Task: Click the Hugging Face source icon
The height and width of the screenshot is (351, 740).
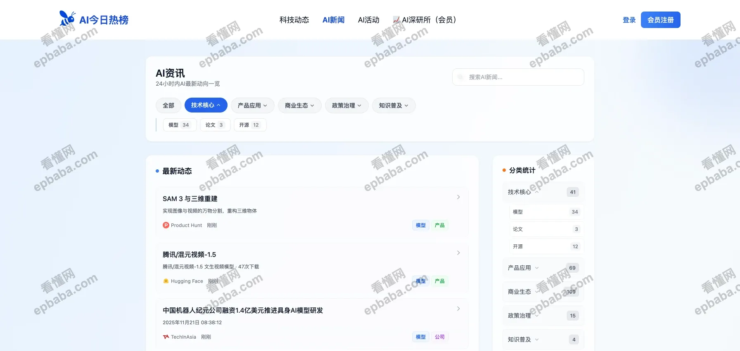Action: (x=166, y=281)
